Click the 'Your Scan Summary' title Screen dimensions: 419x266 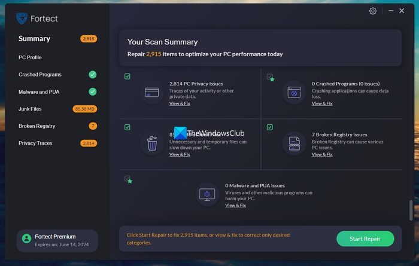[x=162, y=42]
